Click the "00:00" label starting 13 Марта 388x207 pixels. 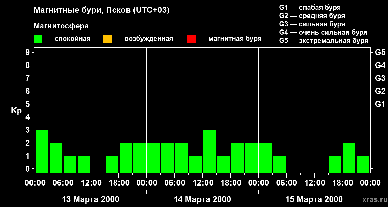tap(35, 183)
